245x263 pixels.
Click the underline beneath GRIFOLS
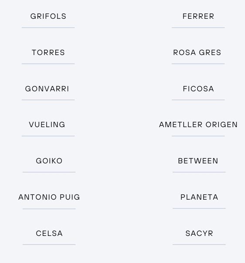click(48, 28)
